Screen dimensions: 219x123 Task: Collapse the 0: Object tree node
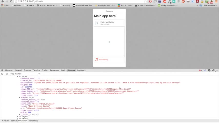[18, 76]
